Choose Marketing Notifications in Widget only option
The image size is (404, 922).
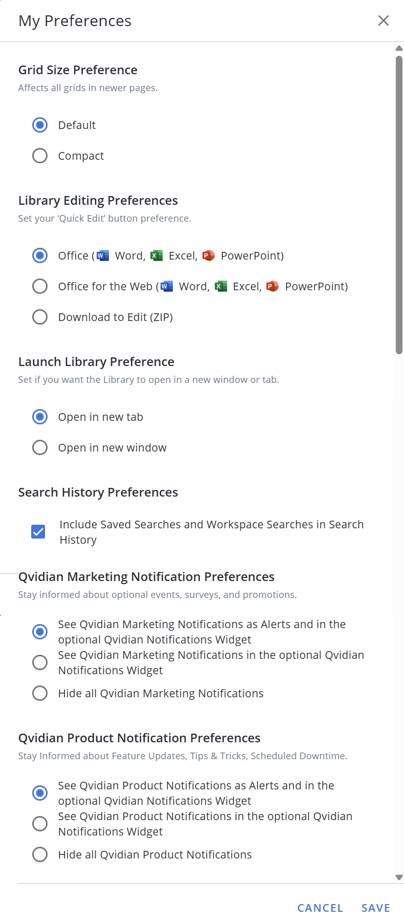[x=40, y=662]
